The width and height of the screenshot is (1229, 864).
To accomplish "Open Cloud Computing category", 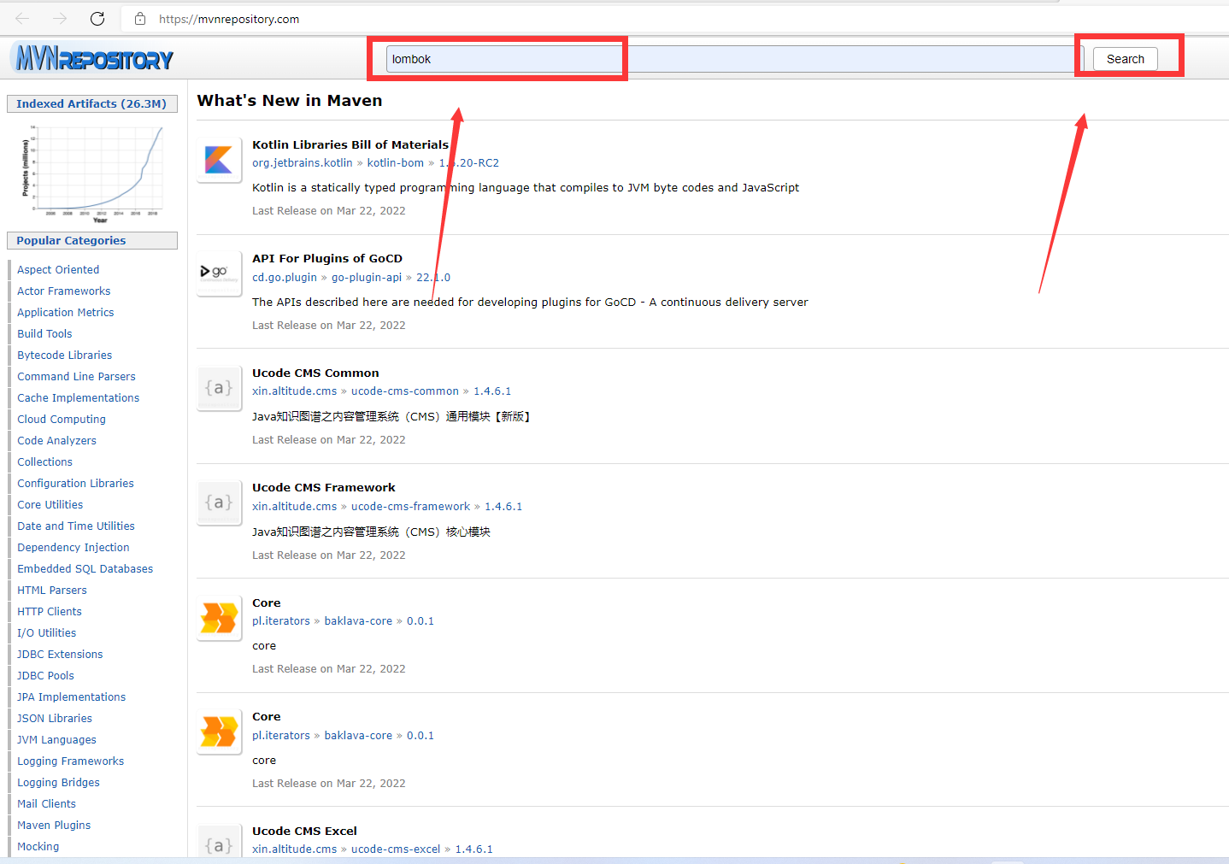I will coord(62,419).
